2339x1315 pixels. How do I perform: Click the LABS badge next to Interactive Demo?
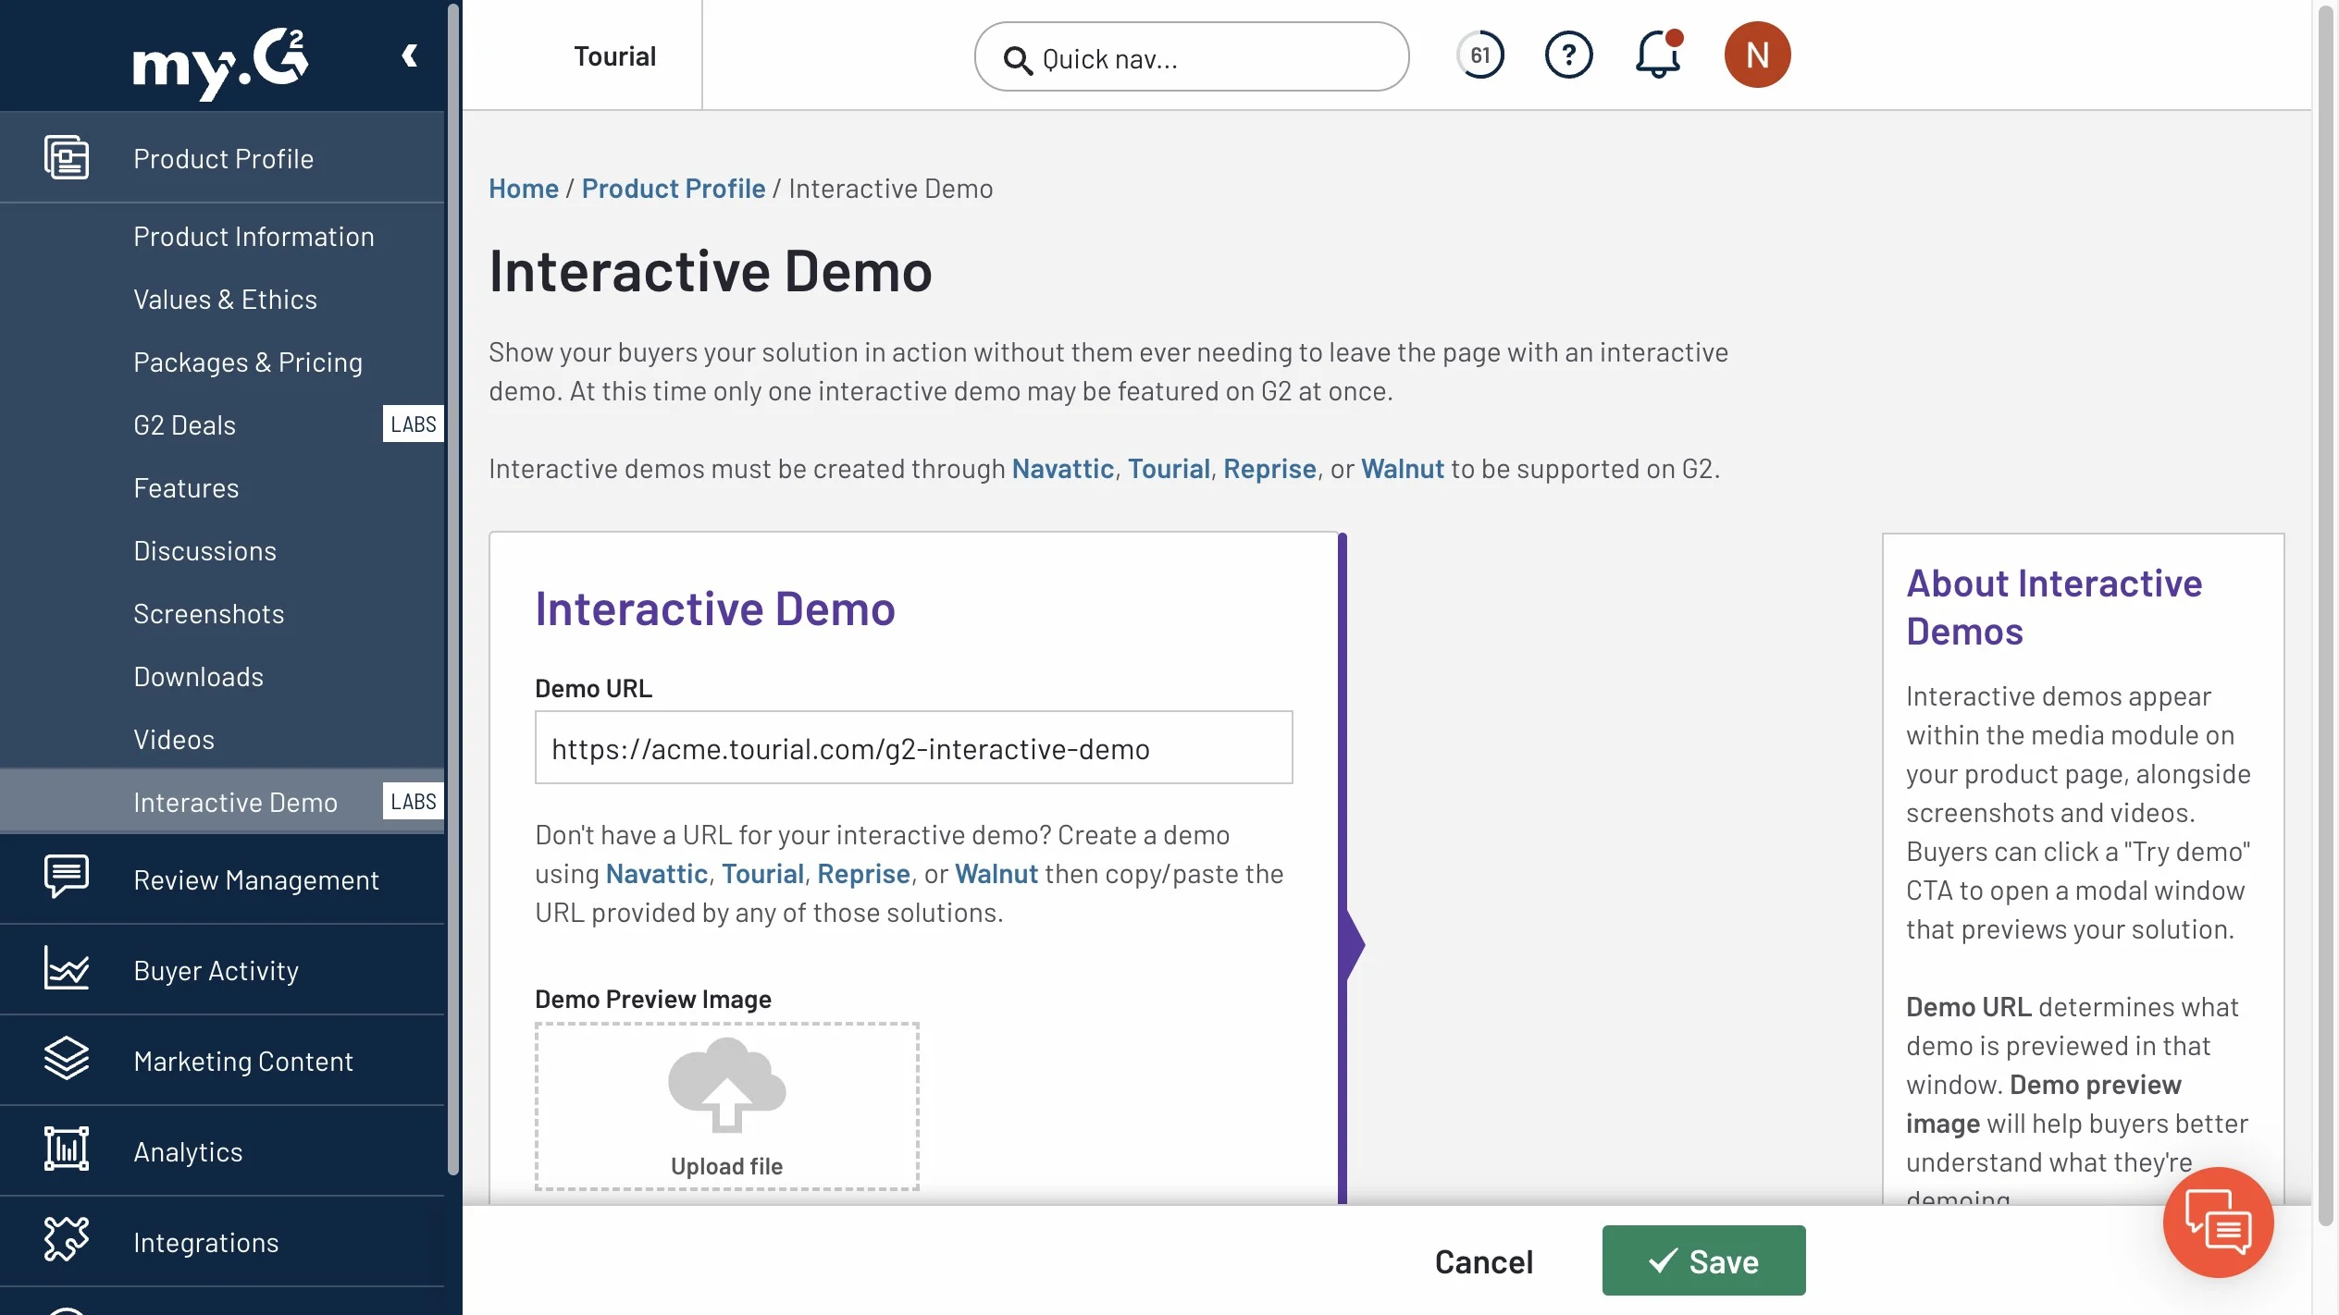click(413, 802)
